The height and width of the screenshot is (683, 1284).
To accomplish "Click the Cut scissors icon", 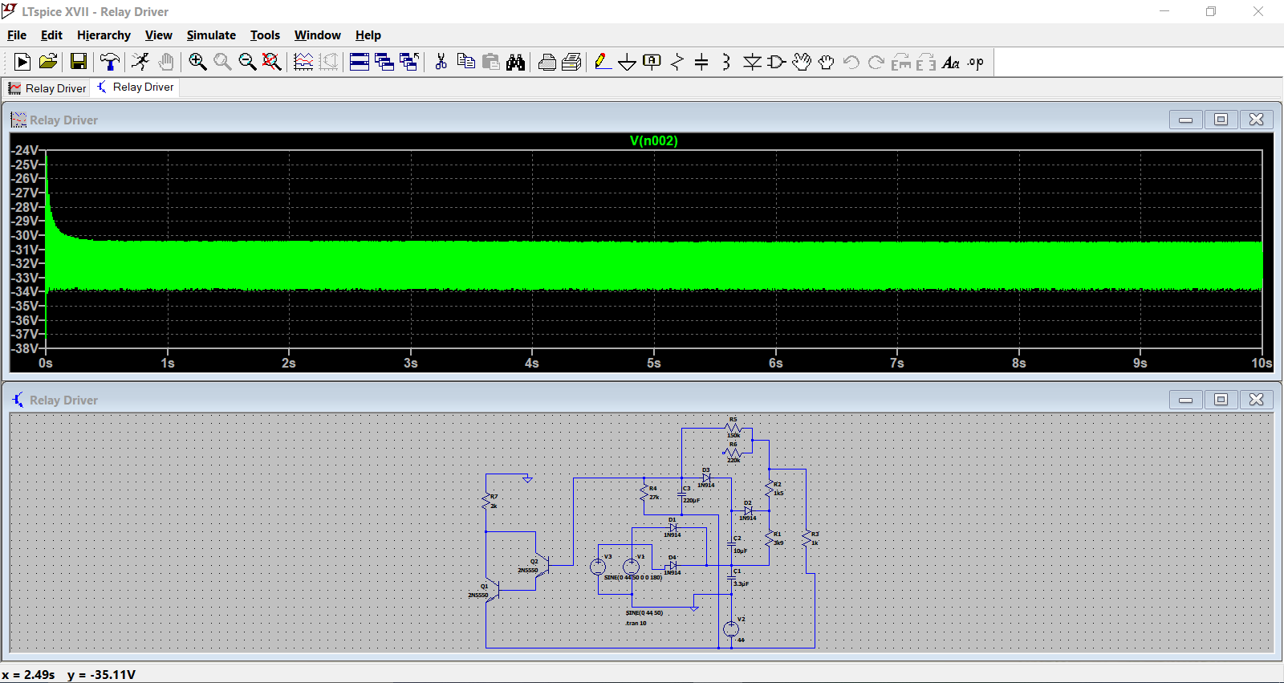I will pyautogui.click(x=441, y=62).
